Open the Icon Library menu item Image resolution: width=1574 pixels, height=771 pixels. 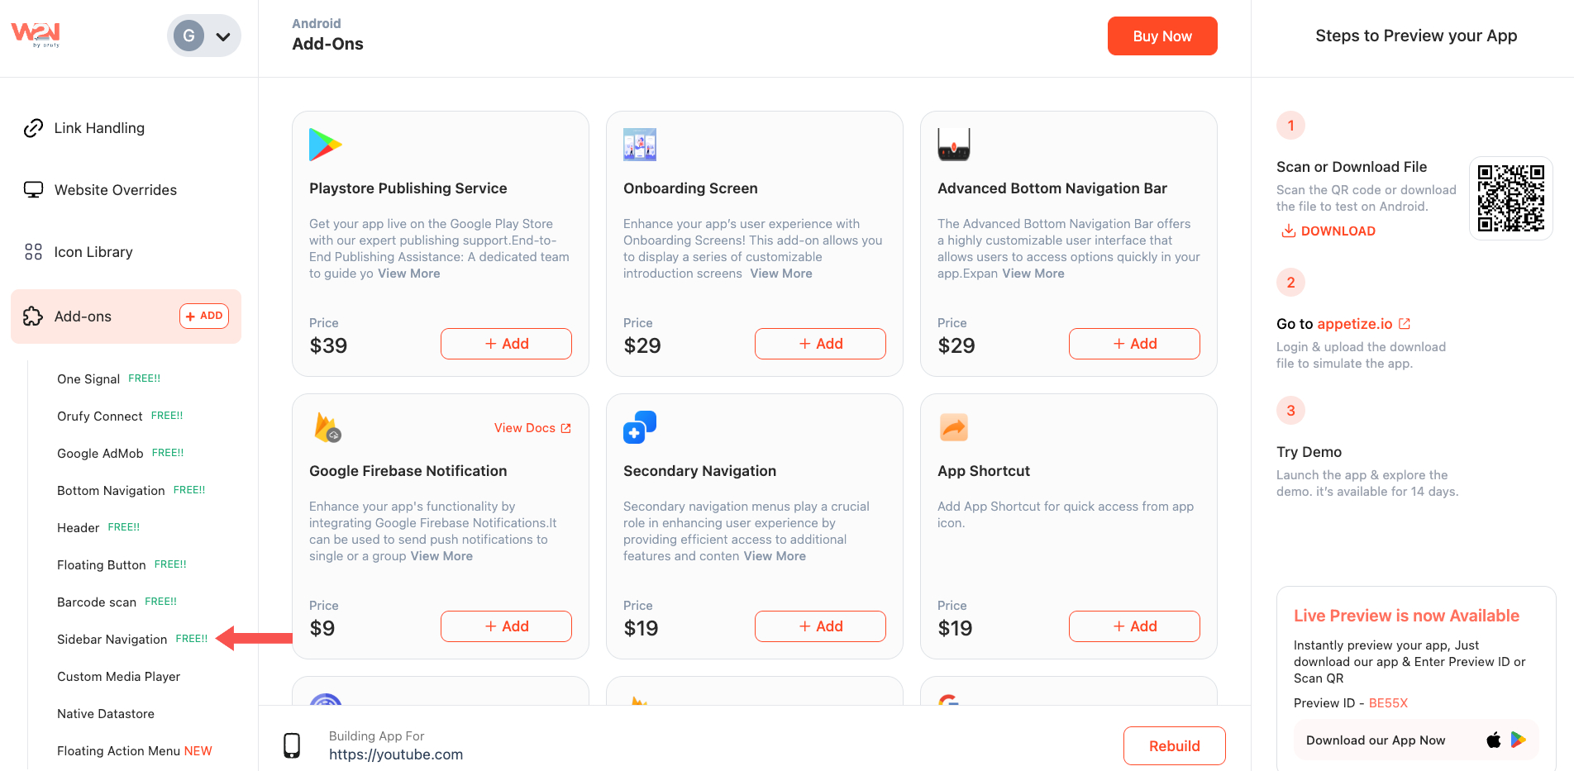tap(93, 252)
